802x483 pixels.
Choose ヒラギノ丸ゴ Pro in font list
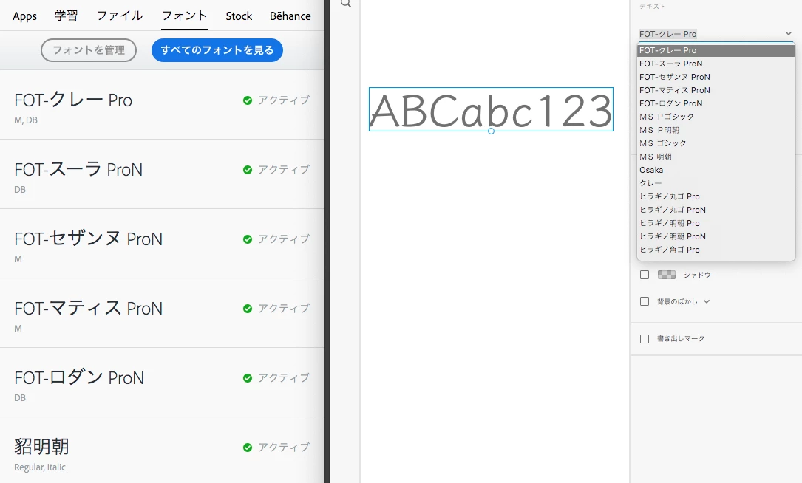tap(716, 196)
